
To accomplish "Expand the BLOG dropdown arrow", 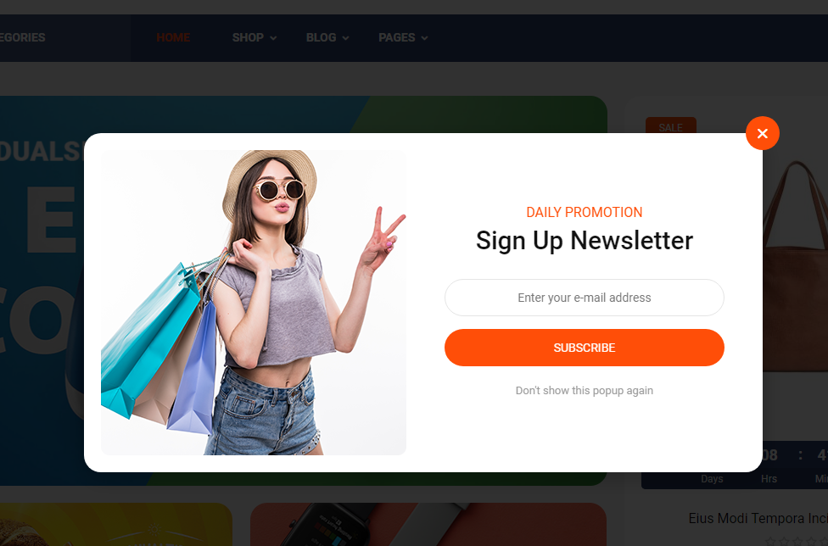I will click(345, 38).
